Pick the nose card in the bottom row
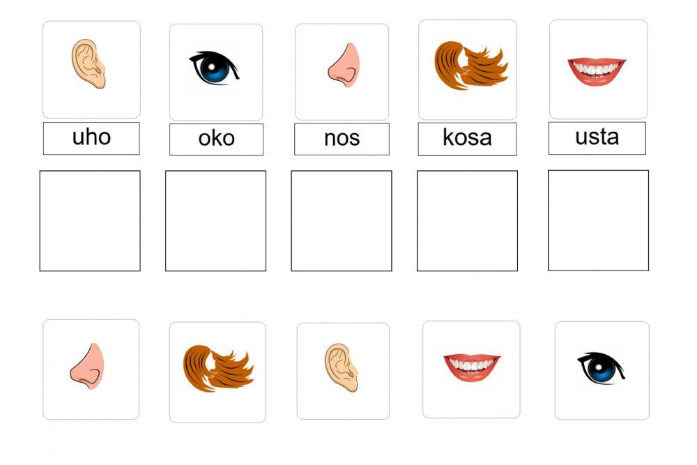Viewport: 697px width, 465px height. [x=91, y=369]
